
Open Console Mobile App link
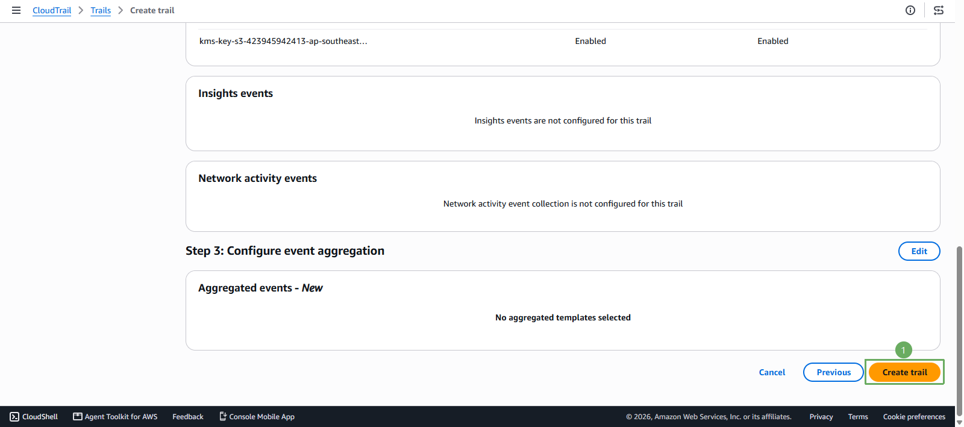(257, 417)
